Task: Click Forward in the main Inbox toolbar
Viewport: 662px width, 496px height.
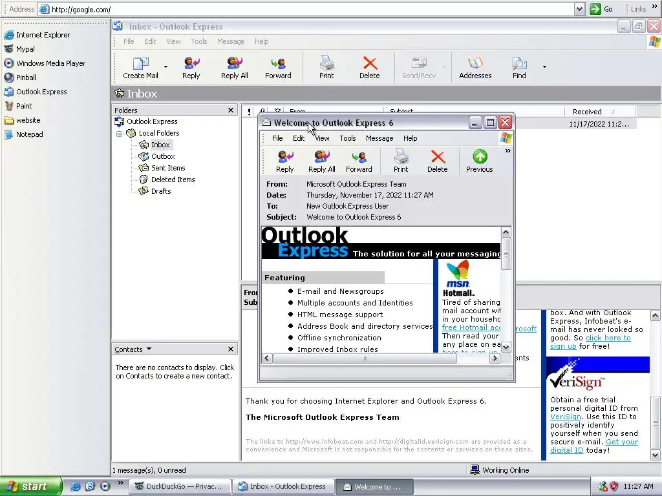Action: tap(278, 67)
